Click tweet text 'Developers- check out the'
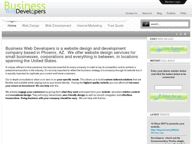The width and height of the screenshot is (192, 144). [x=165, y=138]
